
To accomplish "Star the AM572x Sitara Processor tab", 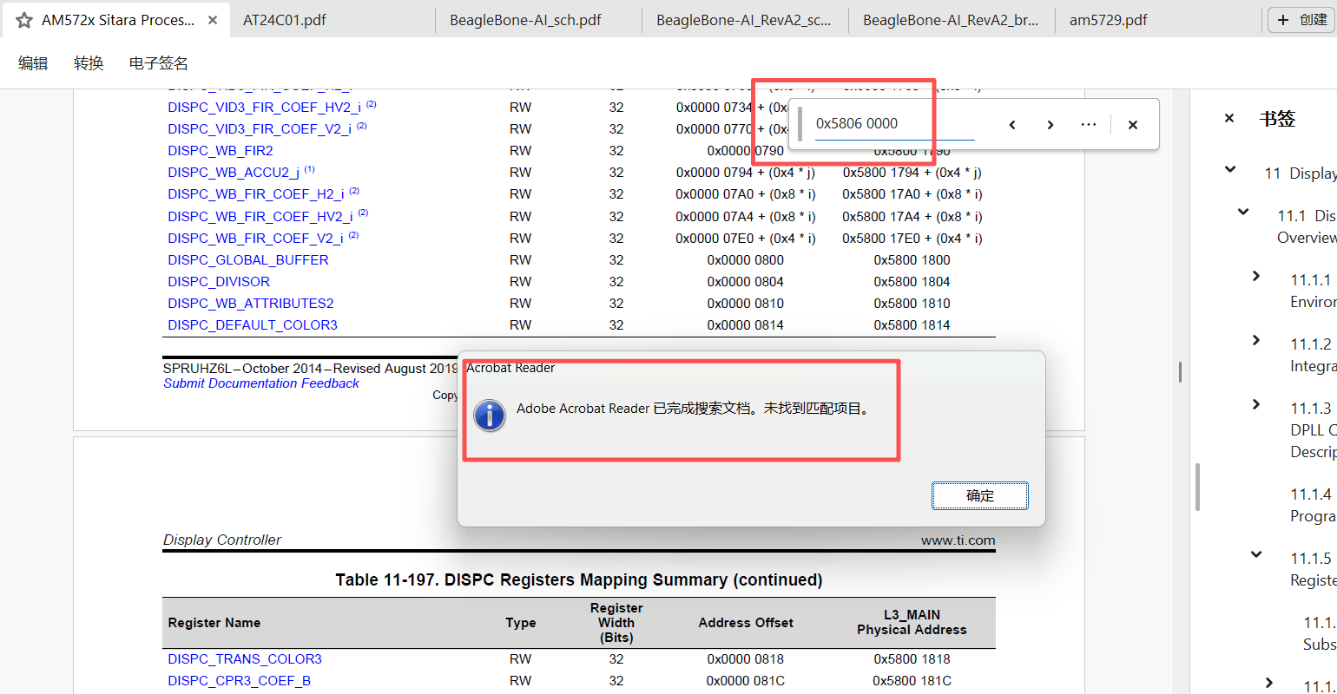I will [x=24, y=20].
